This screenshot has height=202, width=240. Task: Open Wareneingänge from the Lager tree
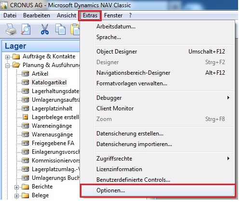(x=52, y=126)
